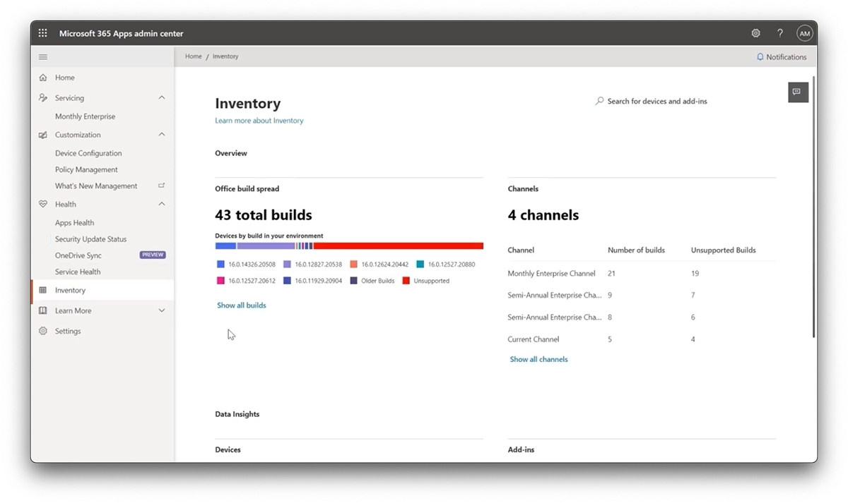This screenshot has height=503, width=848.
Task: Collapse the Customization section chevron
Action: (162, 135)
